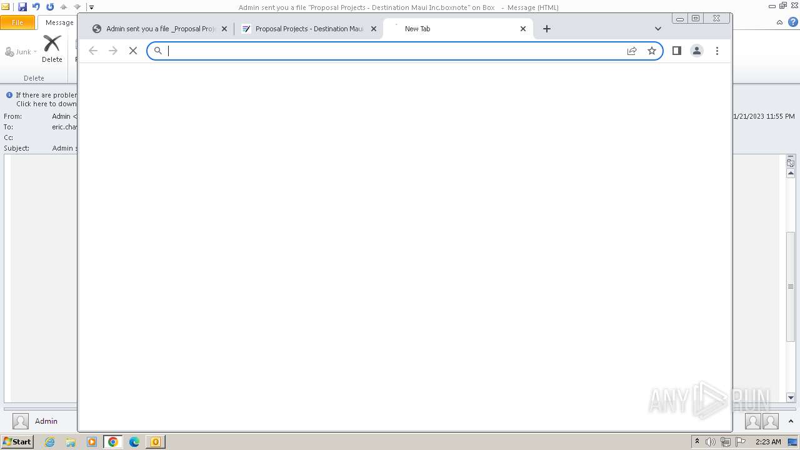Click the Delete button in Outlook ribbon

[x=52, y=49]
